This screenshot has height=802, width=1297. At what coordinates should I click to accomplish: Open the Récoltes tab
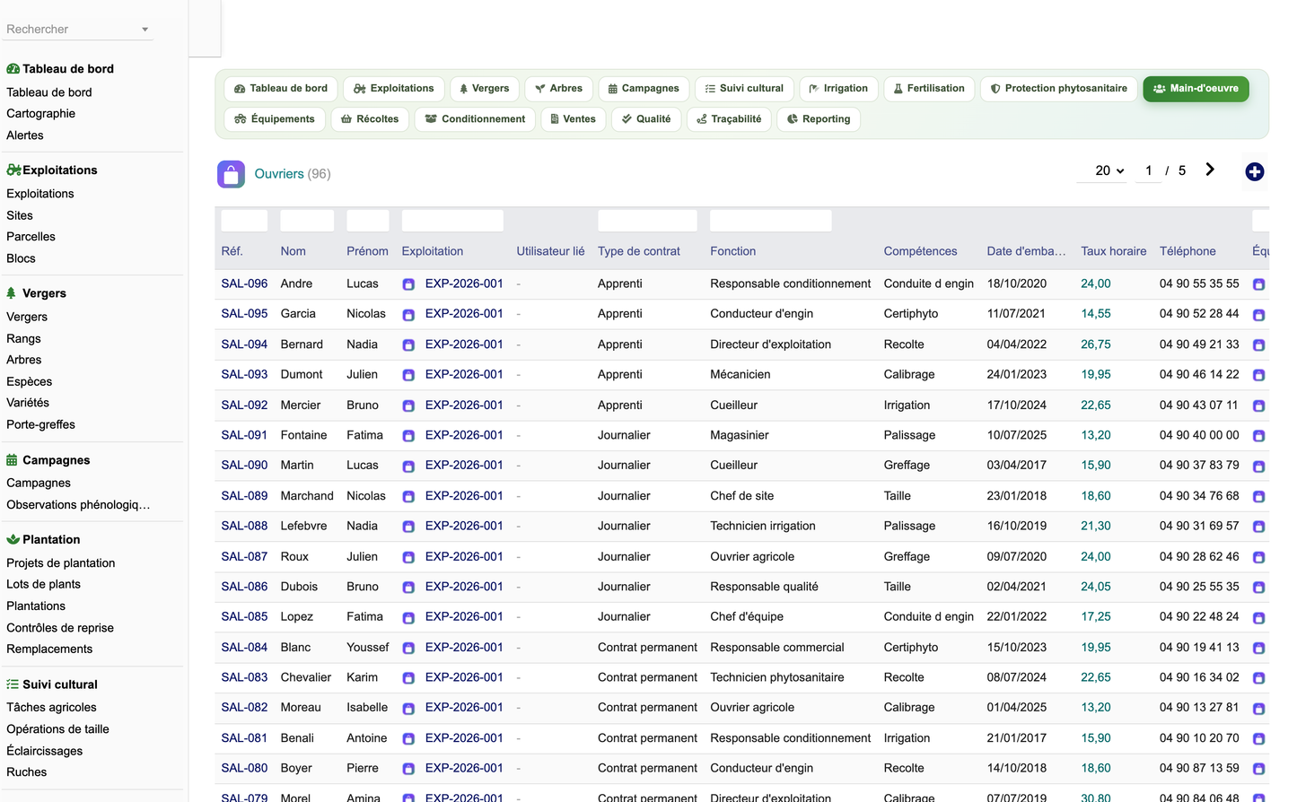370,119
